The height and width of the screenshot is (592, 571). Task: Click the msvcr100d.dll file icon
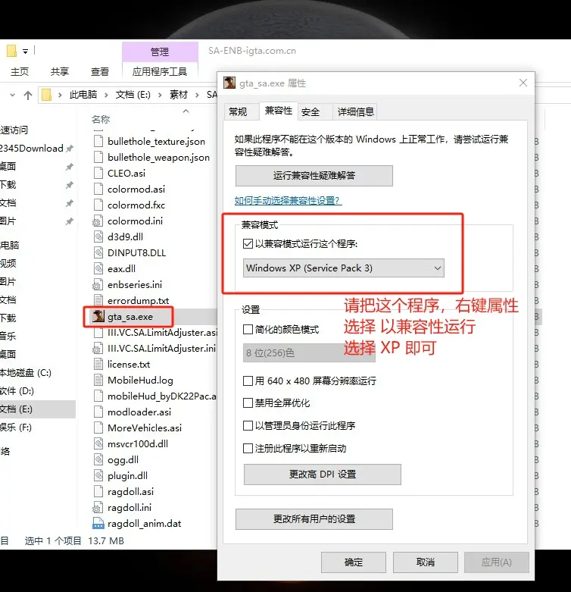[98, 443]
